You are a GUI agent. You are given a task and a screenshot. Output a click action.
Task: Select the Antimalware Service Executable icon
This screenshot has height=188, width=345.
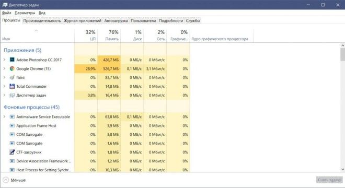pyautogui.click(x=12, y=117)
